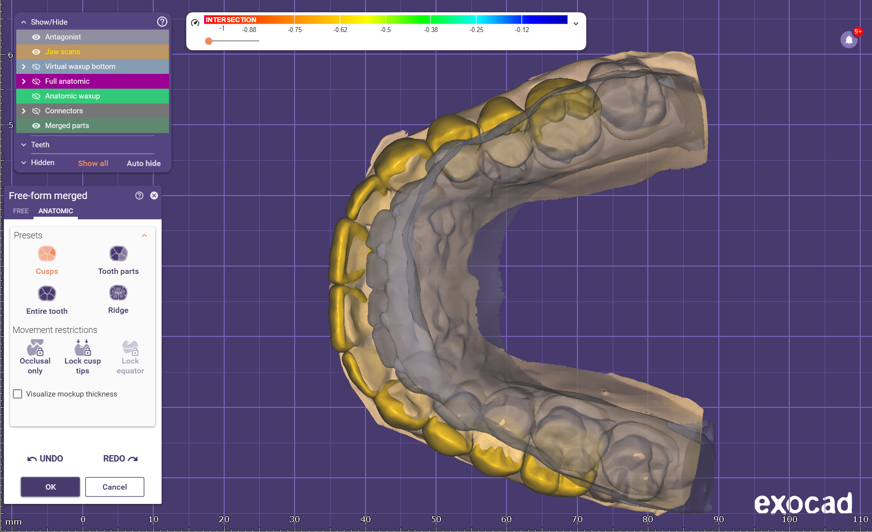Hide the Antagonist layer eye

point(36,37)
